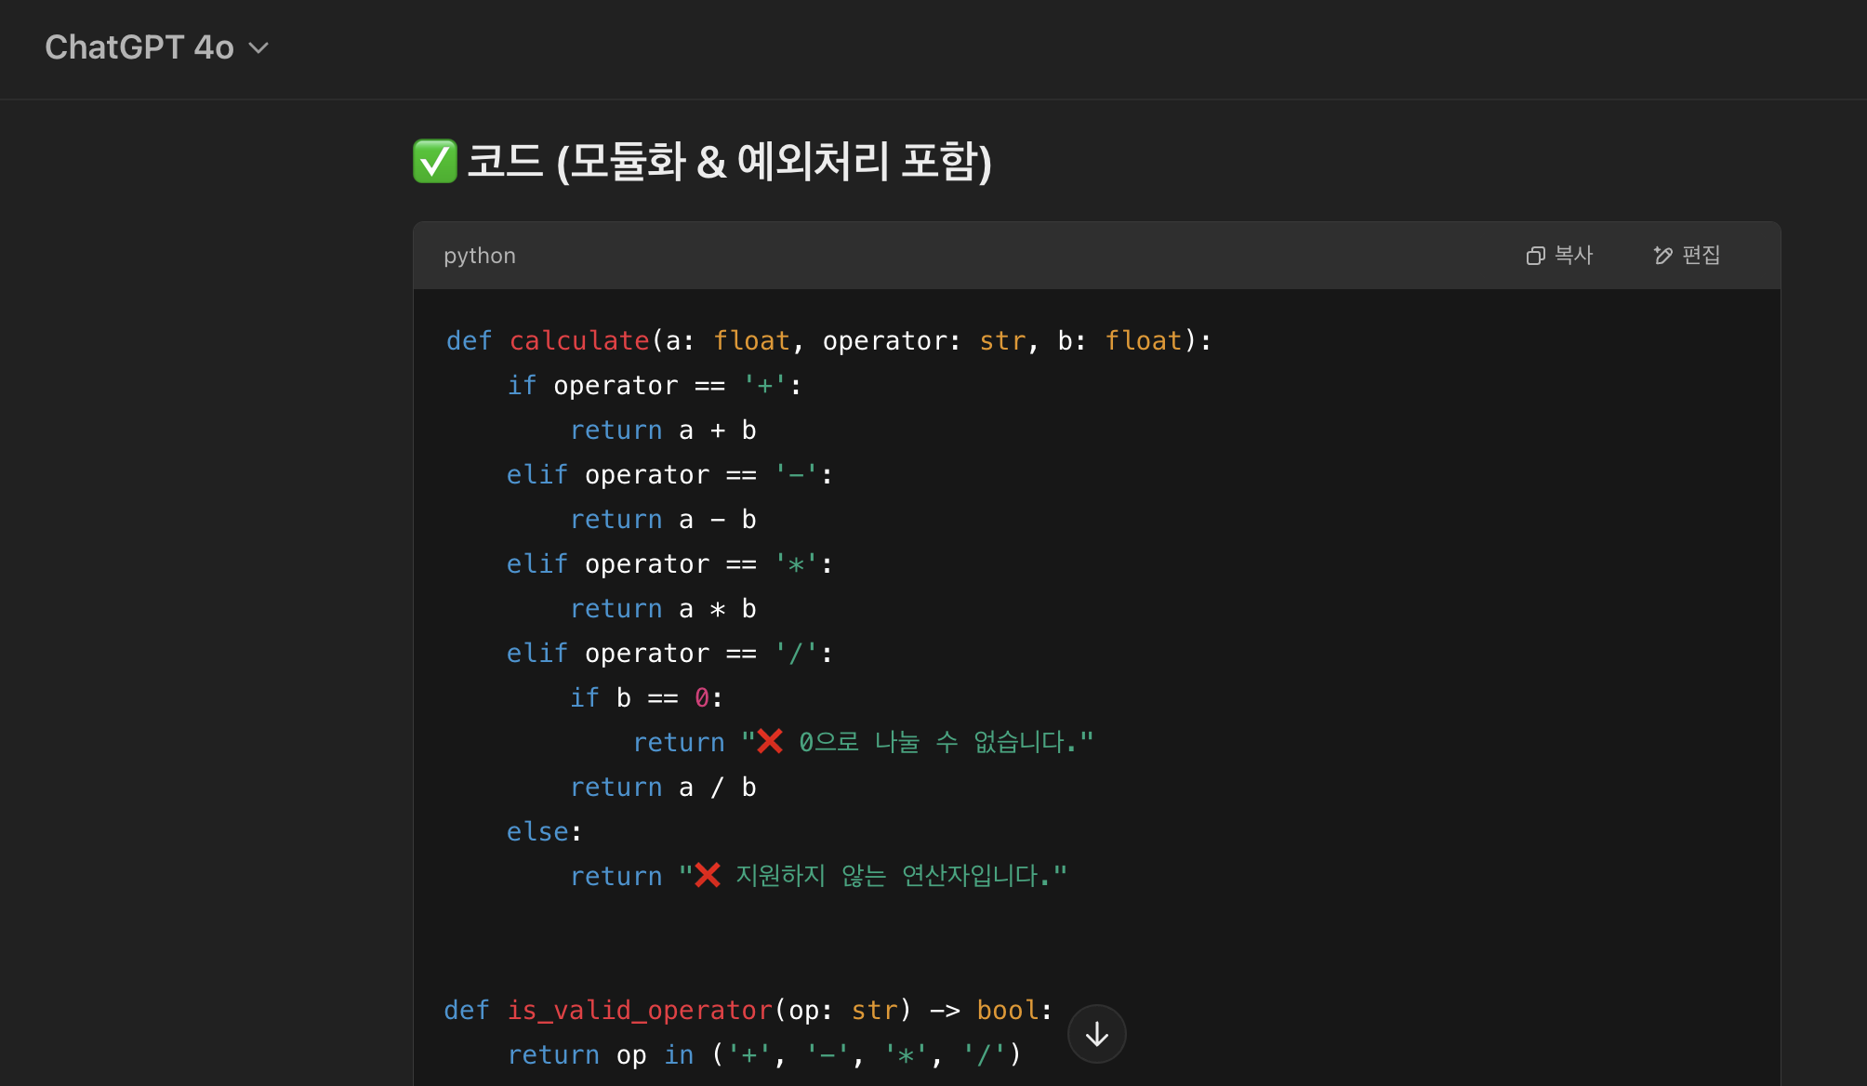Select the 편집 text label
The height and width of the screenshot is (1086, 1867).
pyautogui.click(x=1701, y=256)
